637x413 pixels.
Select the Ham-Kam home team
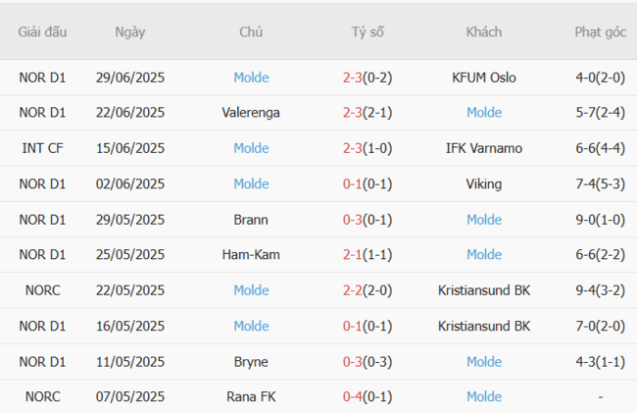[251, 255]
